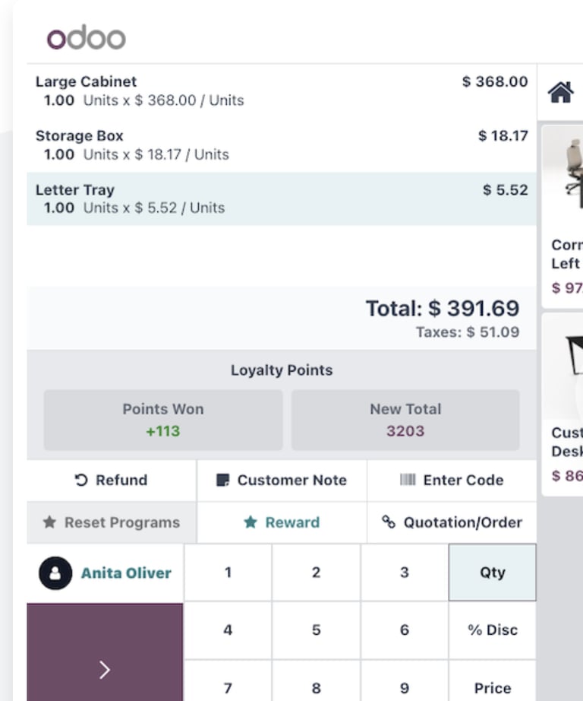Click the Customizable Desk product card
Image resolution: width=583 pixels, height=701 pixels.
pos(563,404)
